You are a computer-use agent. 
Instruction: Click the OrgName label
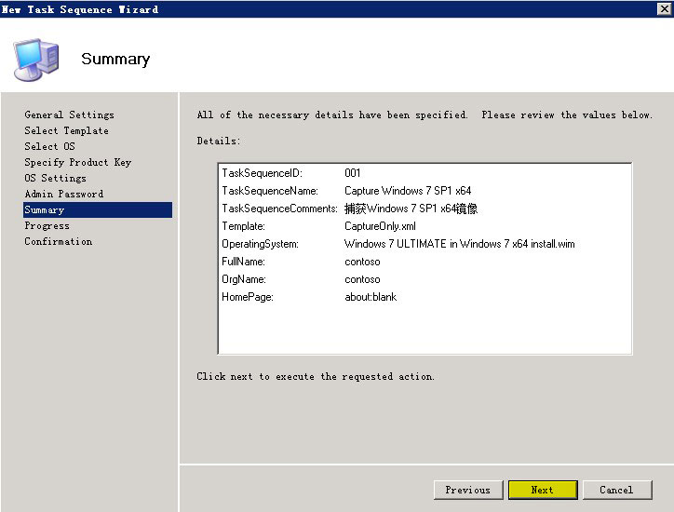click(244, 279)
